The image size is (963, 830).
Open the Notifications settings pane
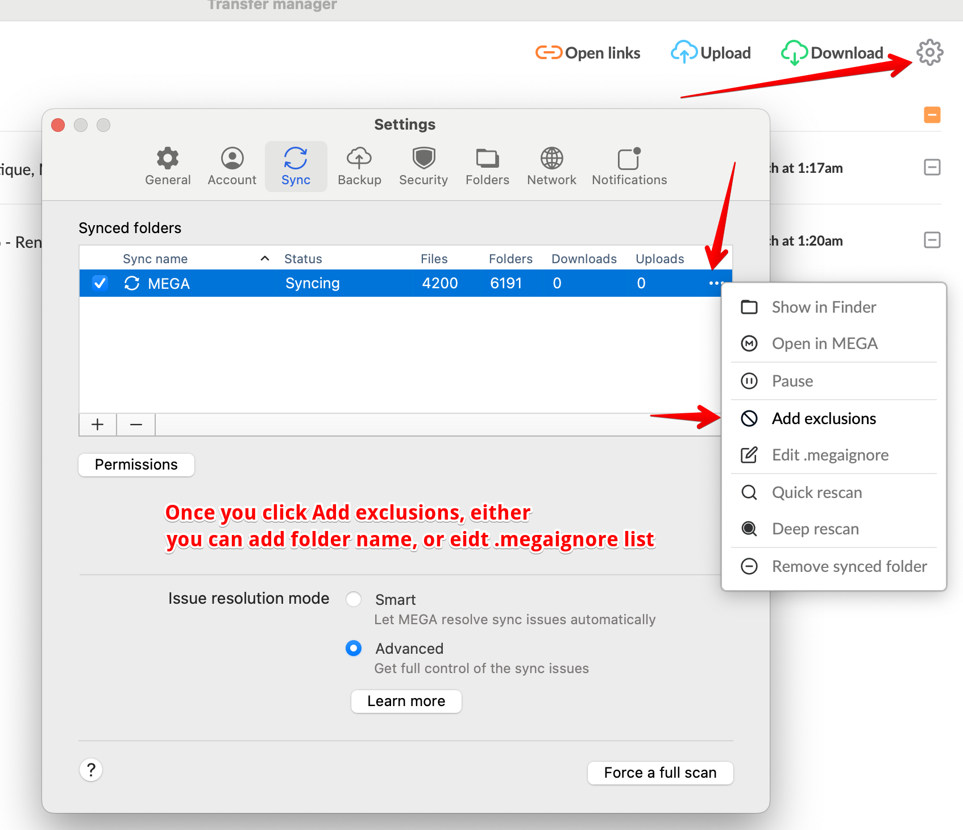(x=629, y=166)
